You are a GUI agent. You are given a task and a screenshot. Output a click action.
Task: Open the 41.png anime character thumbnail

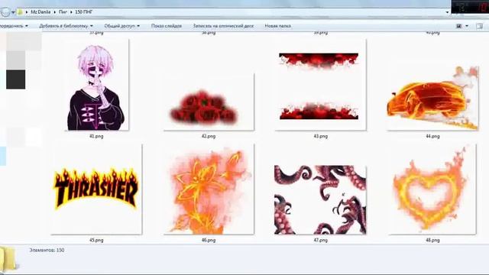click(x=96, y=85)
